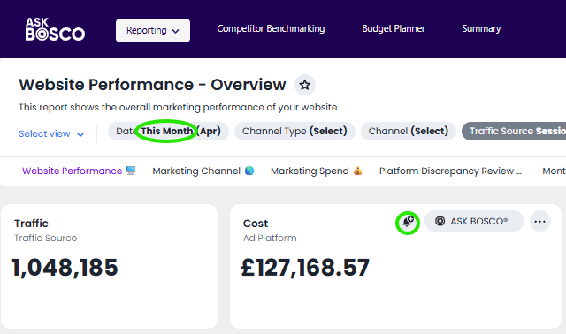Click the Website Performance - Overview heading
The height and width of the screenshot is (334, 566).
point(152,85)
